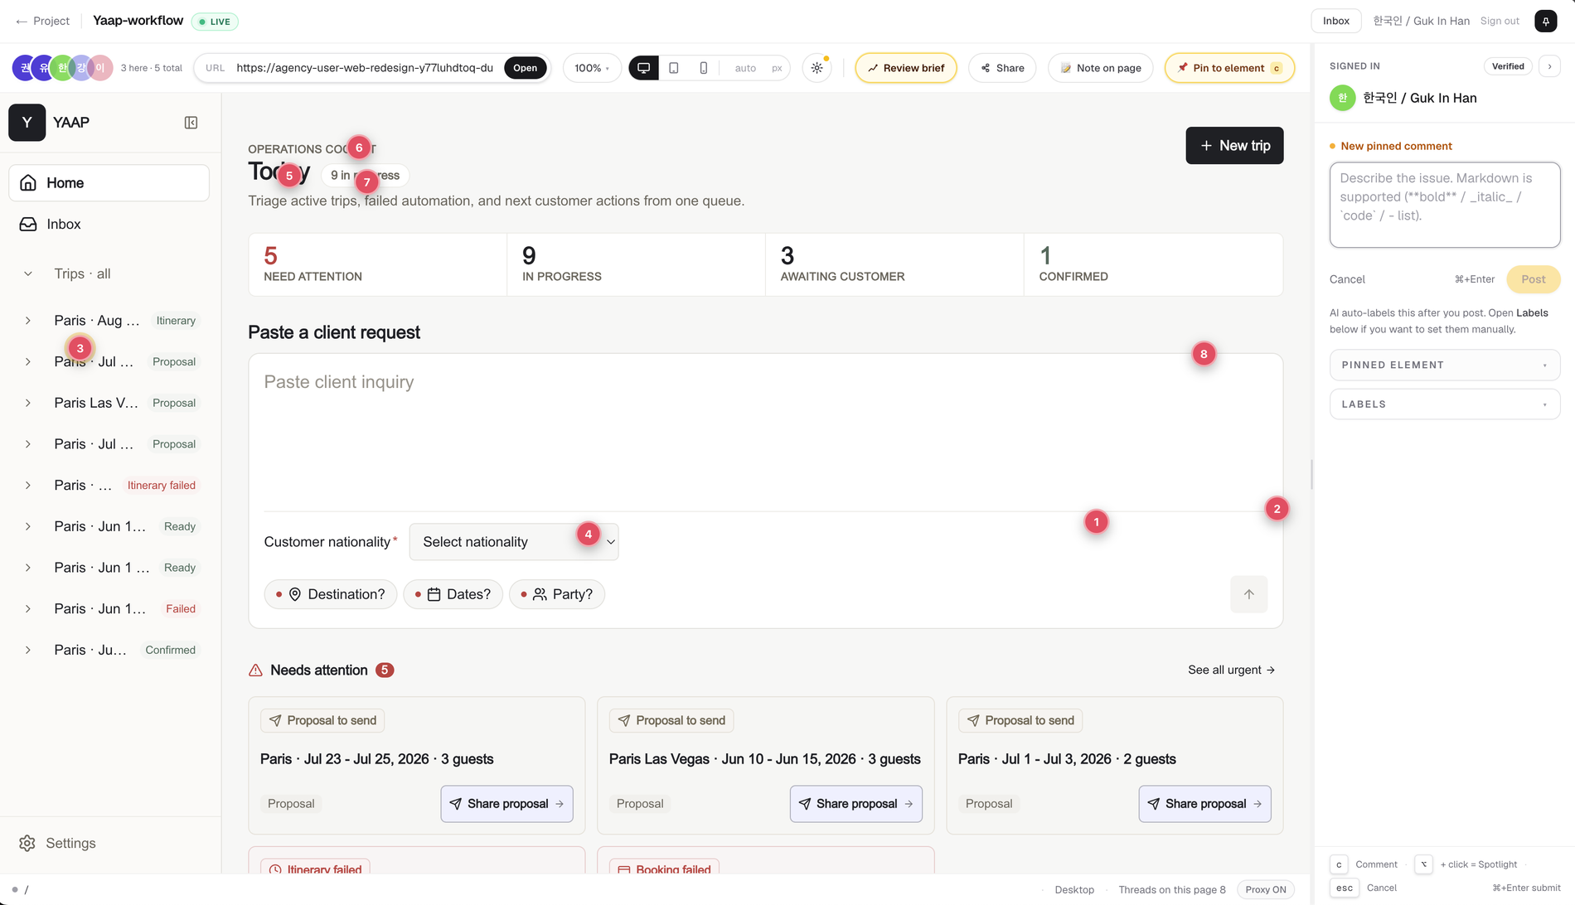Click Proposal to send tag on Jul 23 card

pyautogui.click(x=322, y=720)
